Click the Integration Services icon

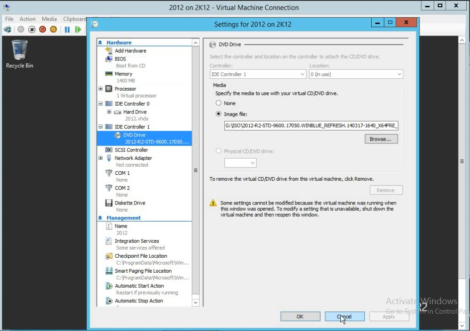(x=109, y=241)
